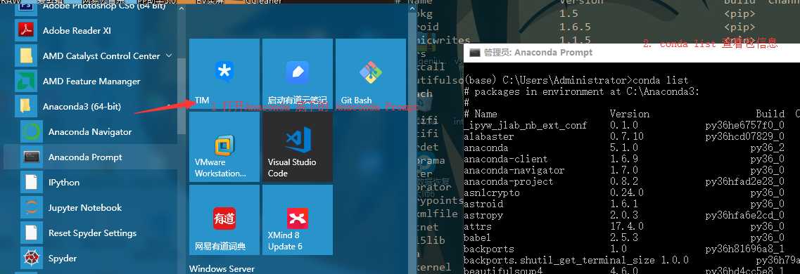
Task: Choose Reset Spyder Settings label
Action: click(92, 233)
